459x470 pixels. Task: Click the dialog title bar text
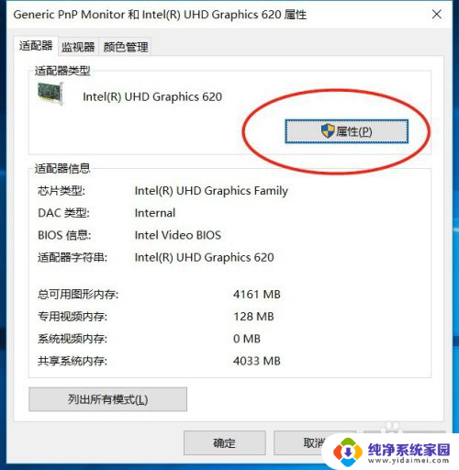click(160, 15)
